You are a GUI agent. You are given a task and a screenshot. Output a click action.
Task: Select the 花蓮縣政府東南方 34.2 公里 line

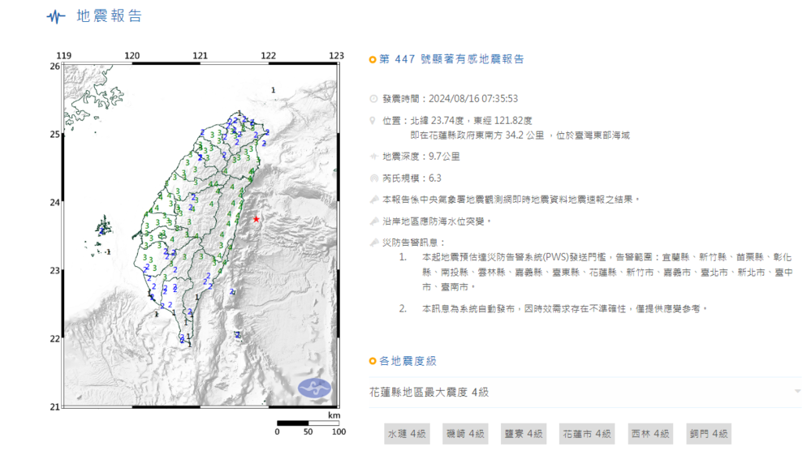pyautogui.click(x=520, y=135)
